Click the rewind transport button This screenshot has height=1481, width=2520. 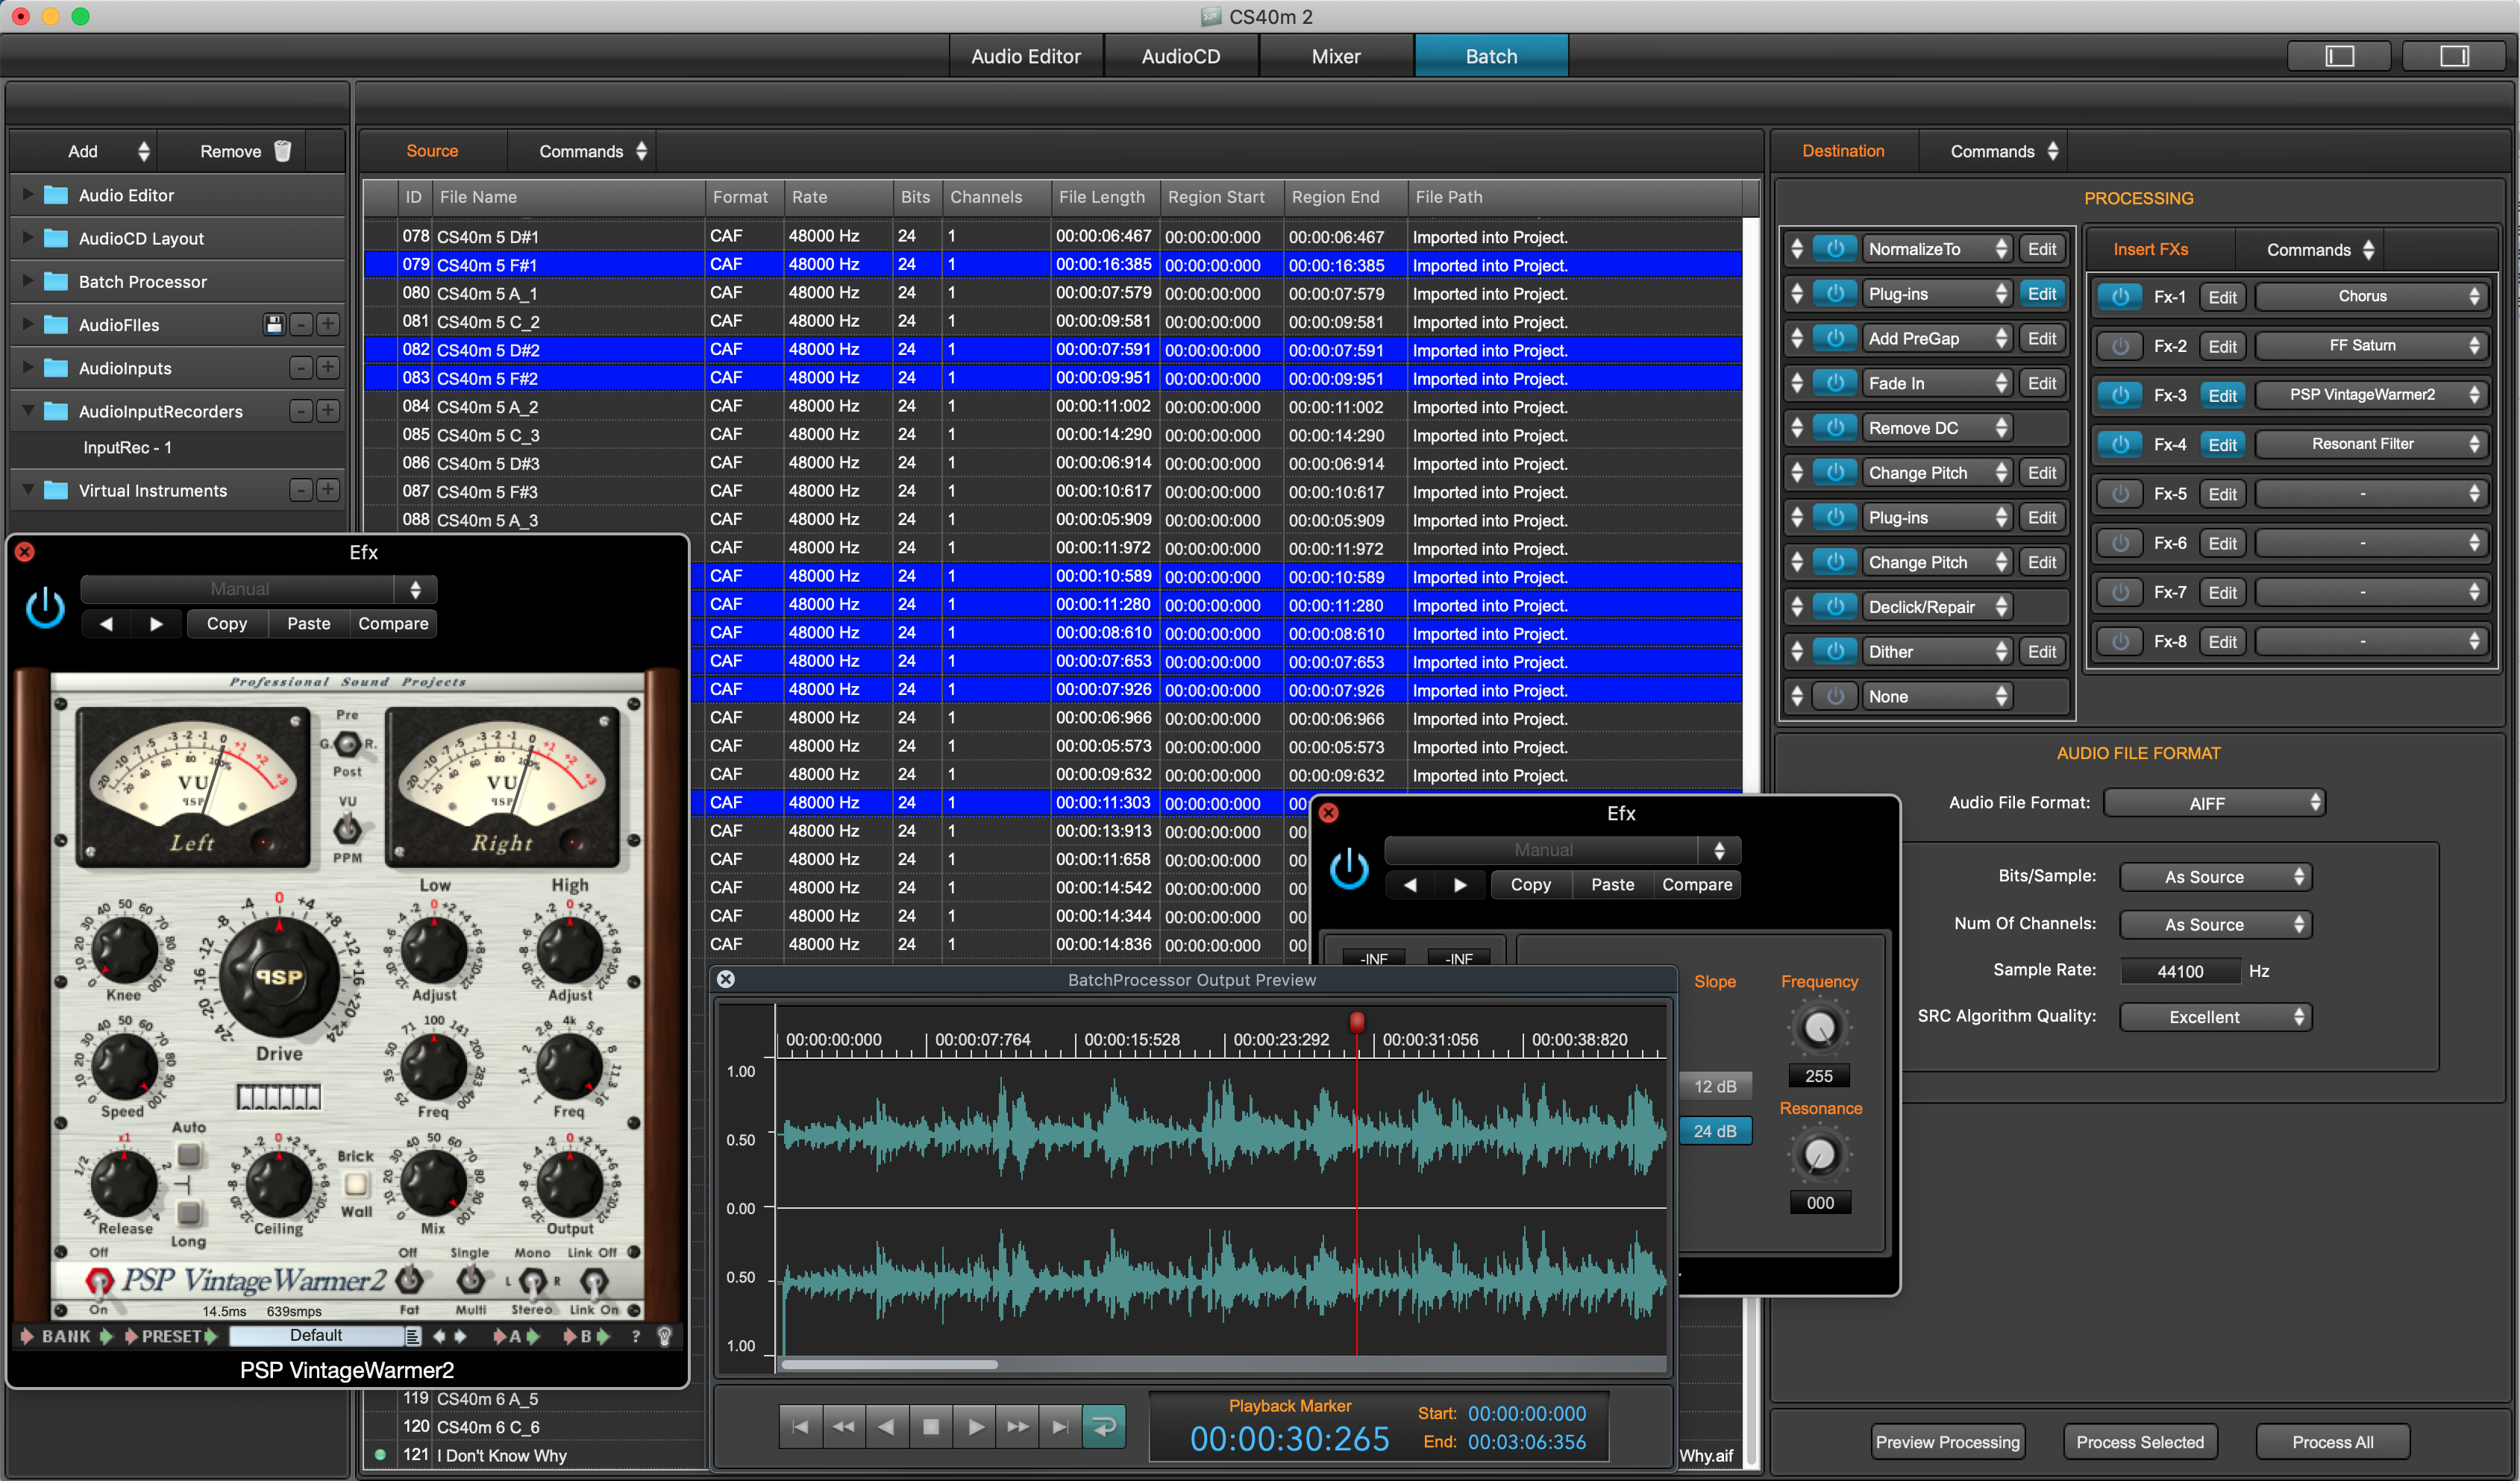843,1427
